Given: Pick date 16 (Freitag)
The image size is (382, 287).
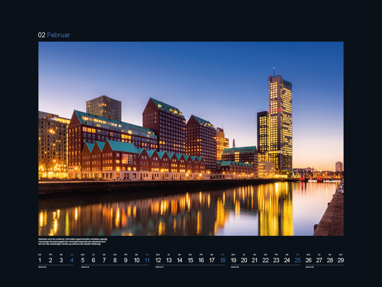Looking at the screenshot, I should [x=201, y=260].
